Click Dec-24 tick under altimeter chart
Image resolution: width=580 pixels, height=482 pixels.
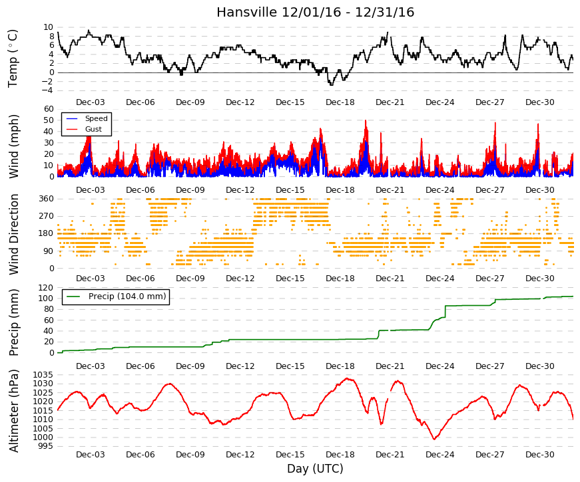439,455
